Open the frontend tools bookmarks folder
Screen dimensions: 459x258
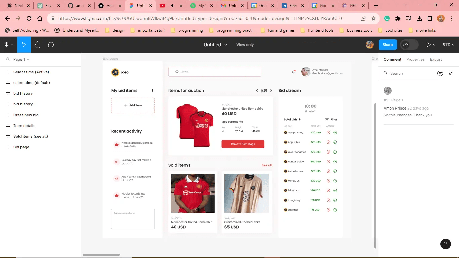click(x=317, y=30)
